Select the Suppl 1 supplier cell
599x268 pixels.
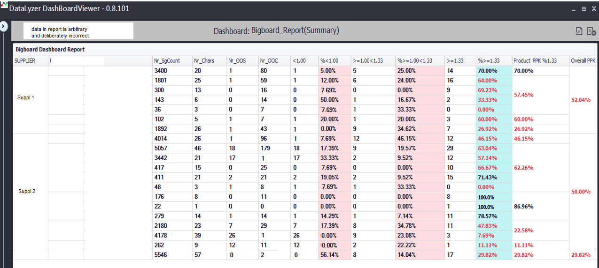click(26, 98)
